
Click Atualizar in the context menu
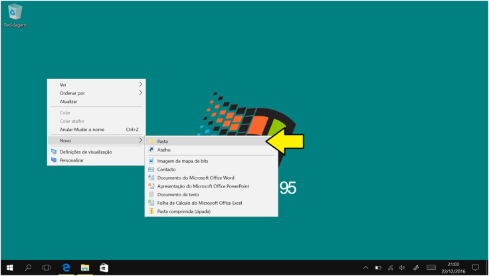(68, 102)
